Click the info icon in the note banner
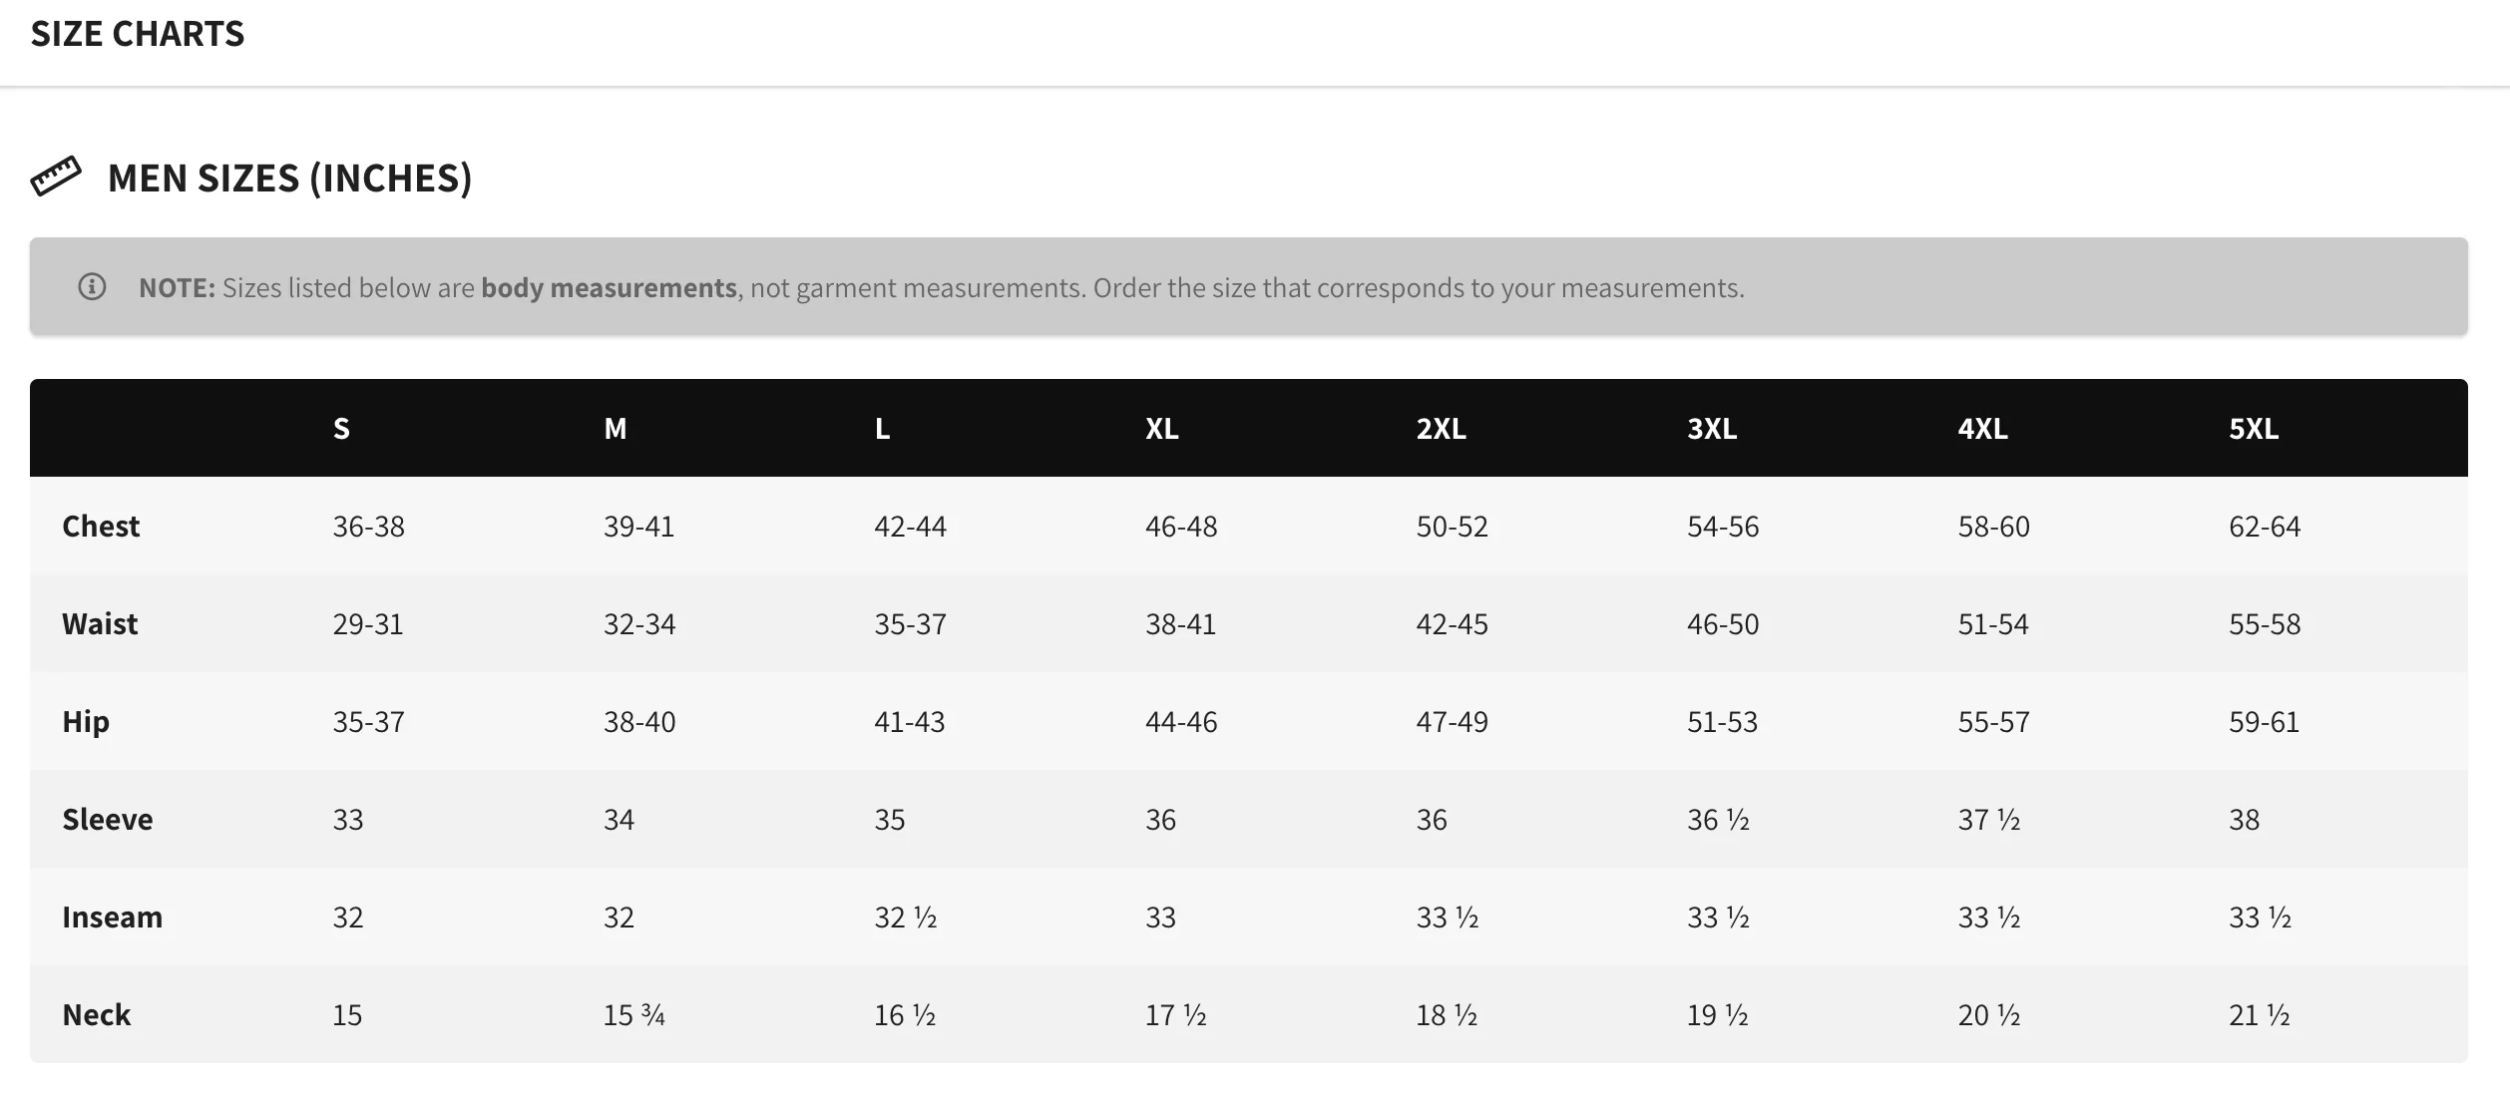 (92, 287)
